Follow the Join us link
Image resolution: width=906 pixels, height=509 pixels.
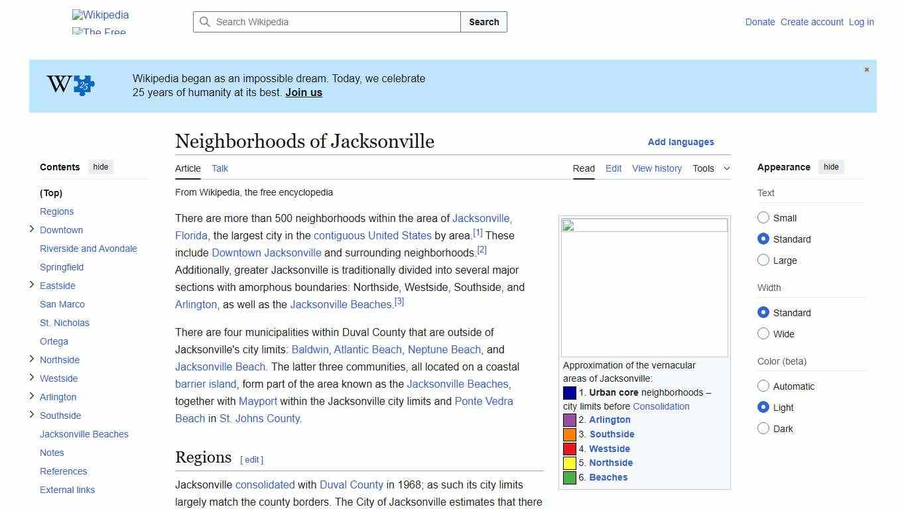pos(303,92)
